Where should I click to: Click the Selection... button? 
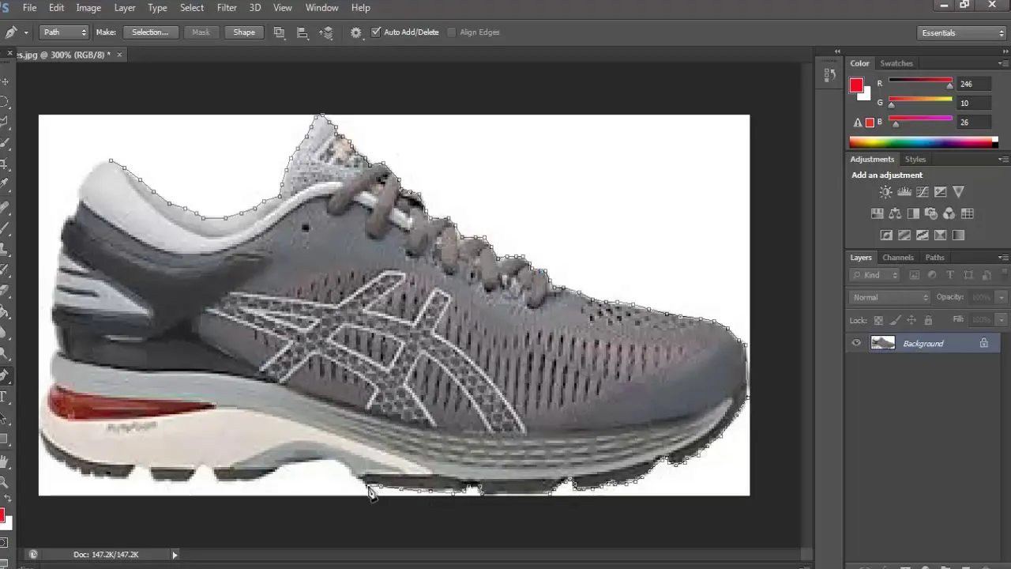[x=150, y=32]
